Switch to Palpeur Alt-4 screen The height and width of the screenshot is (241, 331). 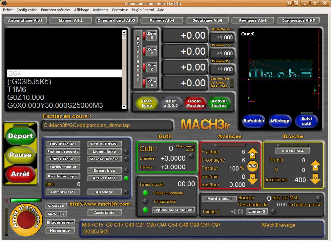coord(162,20)
